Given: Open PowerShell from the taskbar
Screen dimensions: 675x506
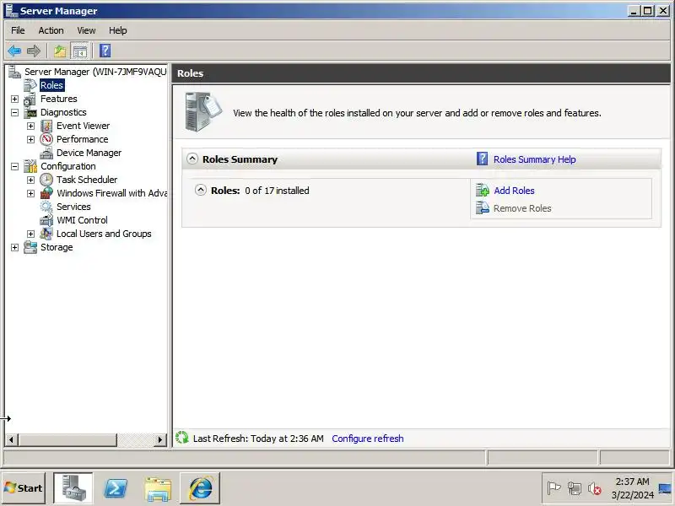Looking at the screenshot, I should click(x=116, y=488).
